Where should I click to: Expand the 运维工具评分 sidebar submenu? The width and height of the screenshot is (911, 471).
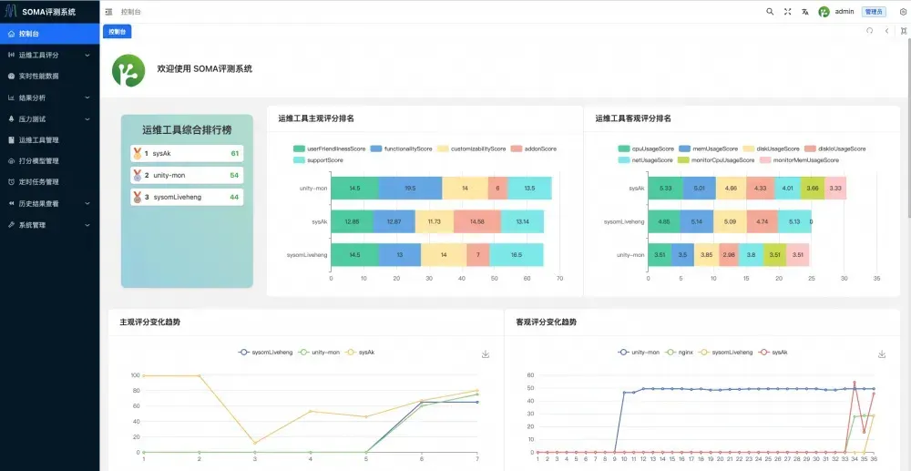pos(49,56)
